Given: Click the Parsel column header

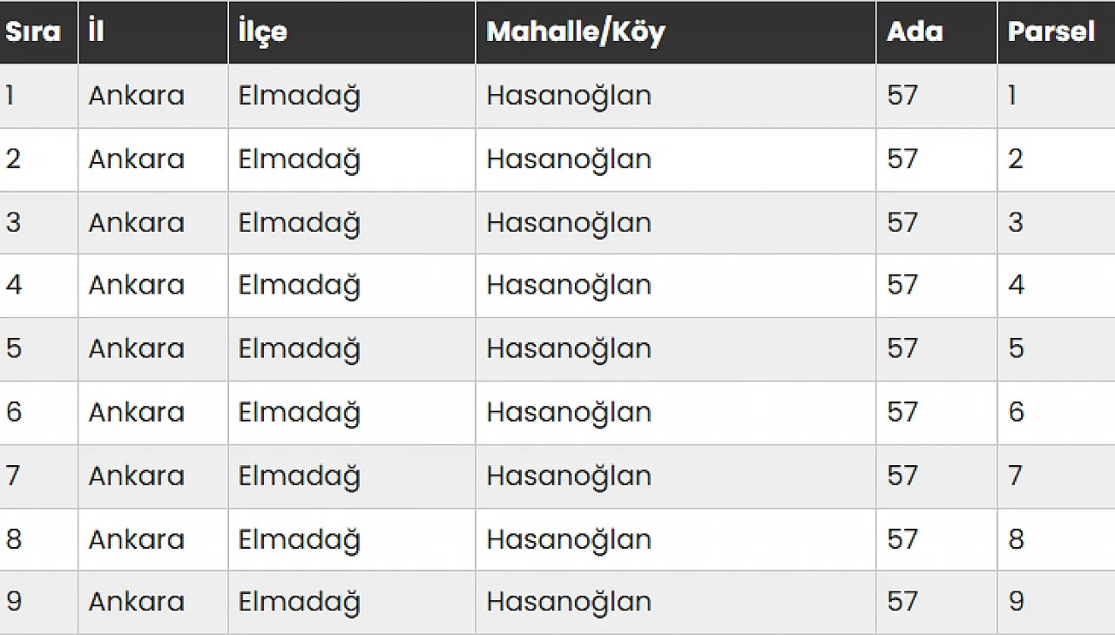Looking at the screenshot, I should pos(1051,32).
